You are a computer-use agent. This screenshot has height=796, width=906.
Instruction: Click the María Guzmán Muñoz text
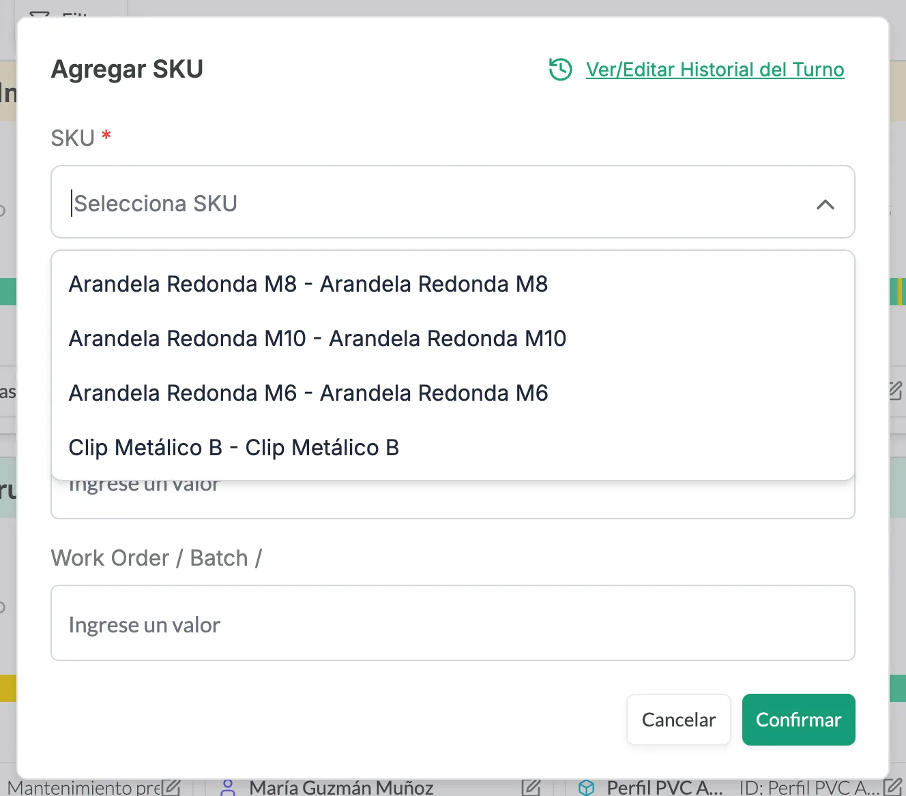point(341,788)
